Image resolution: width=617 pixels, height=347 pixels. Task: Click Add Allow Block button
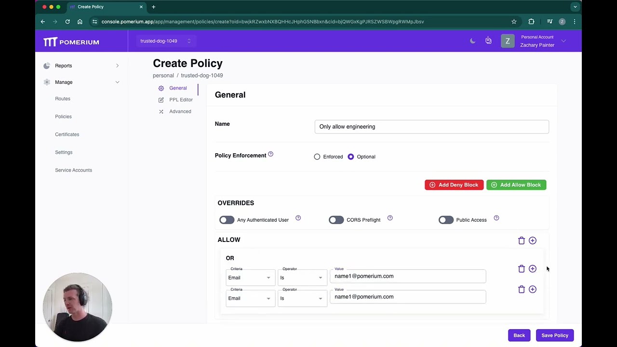tap(516, 185)
